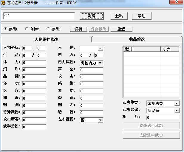184x152 pixels.
Task: Expand the 武功种类 dropdown
Action: 177,103
